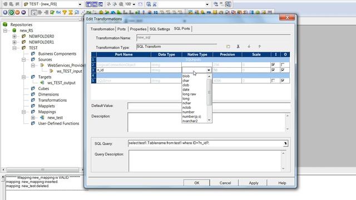Collapse the Sources node
356x200 pixels.
23,59
